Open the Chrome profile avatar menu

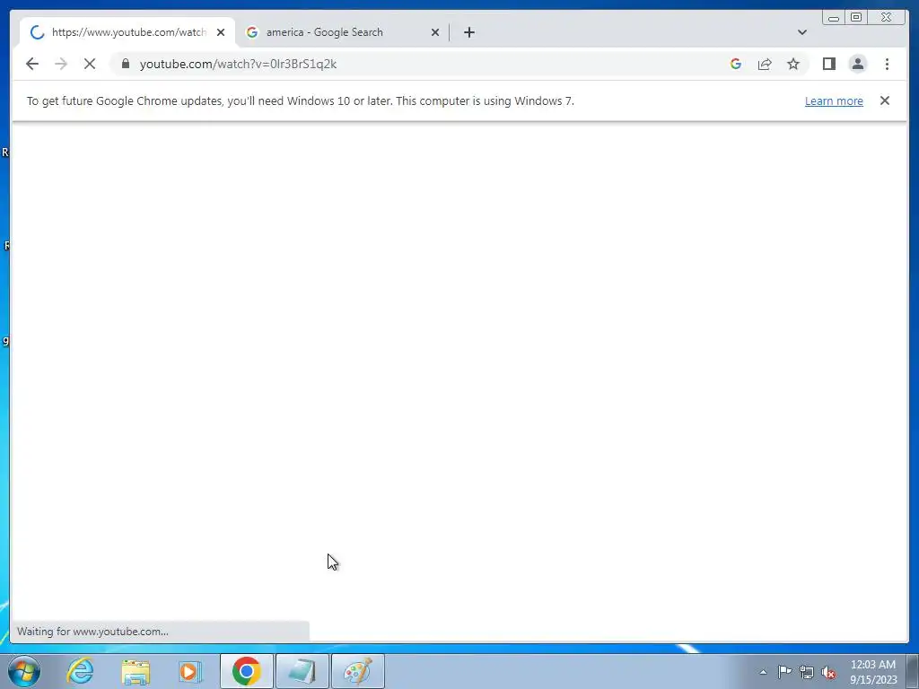point(858,64)
